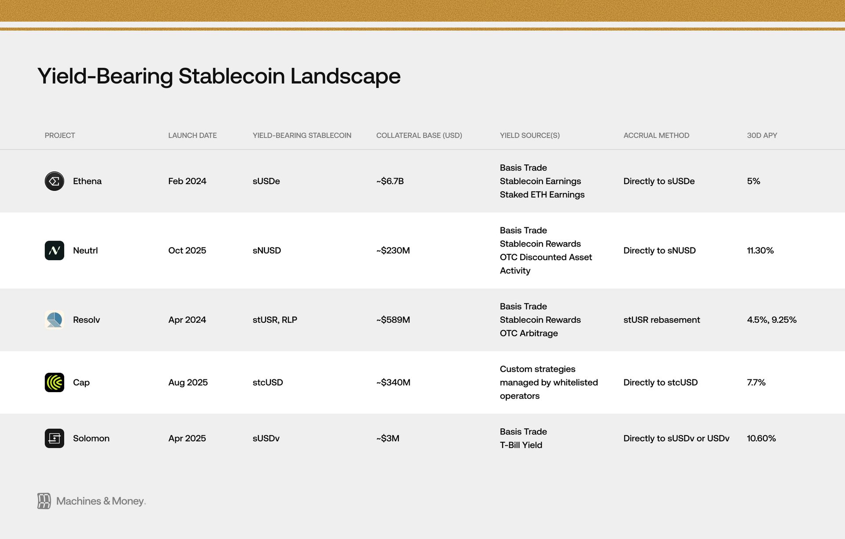Image resolution: width=845 pixels, height=539 pixels.
Task: Click the Ethena logo icon
Action: [x=54, y=181]
